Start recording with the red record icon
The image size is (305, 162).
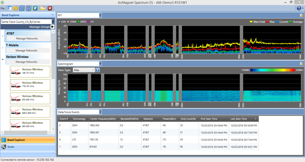point(50,8)
